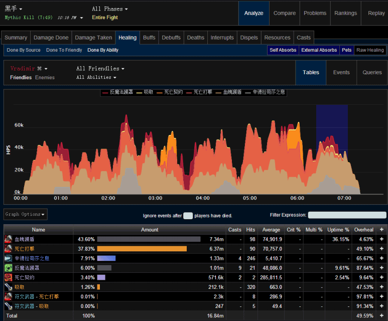Sort table by Amount column header
388x321 pixels.
[150, 230]
